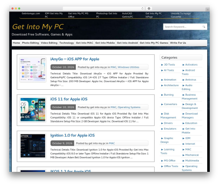Open Ignition 1.0 for Apple iOS post

[72, 135]
